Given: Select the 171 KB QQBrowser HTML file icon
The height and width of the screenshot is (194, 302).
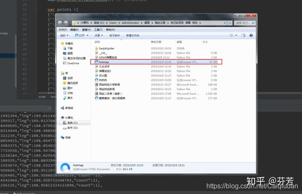Looking at the screenshot, I should point(96,98).
